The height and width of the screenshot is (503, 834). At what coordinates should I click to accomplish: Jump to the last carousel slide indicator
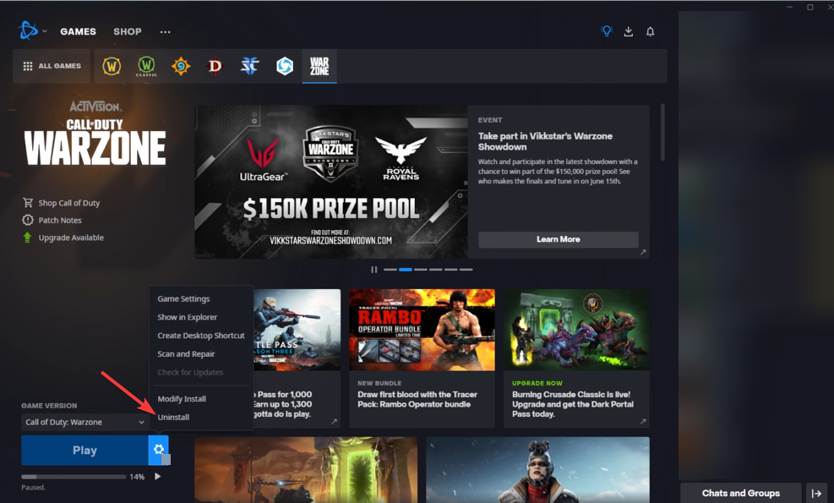tap(466, 270)
